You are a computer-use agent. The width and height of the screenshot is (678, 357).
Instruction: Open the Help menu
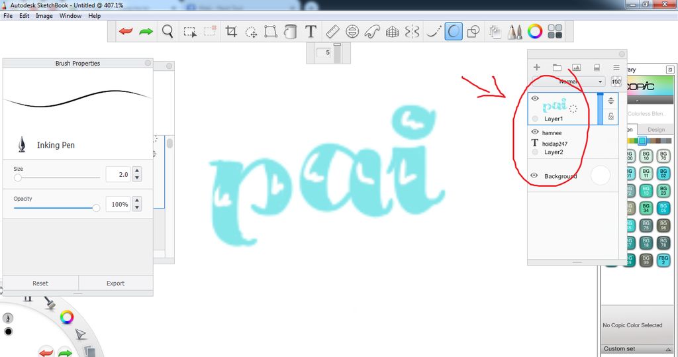pos(94,16)
